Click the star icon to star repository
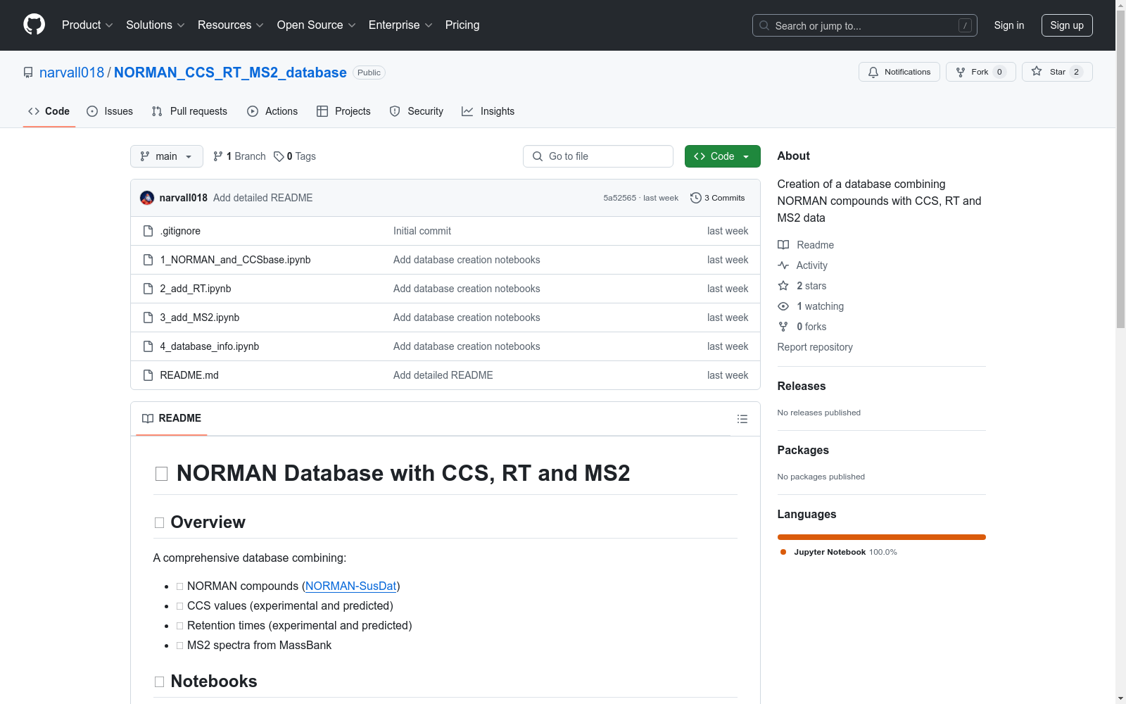This screenshot has height=704, width=1126. click(1037, 72)
